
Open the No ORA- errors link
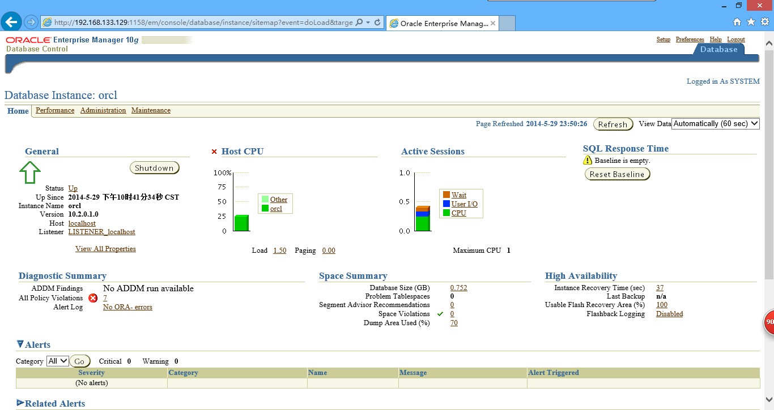tap(127, 307)
